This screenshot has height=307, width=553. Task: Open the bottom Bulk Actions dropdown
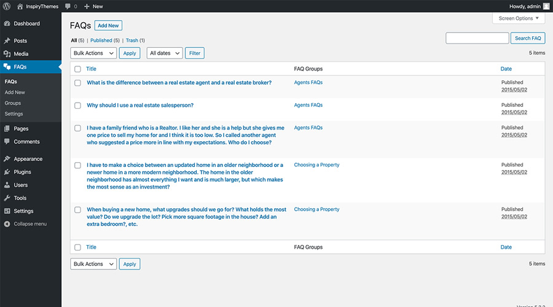93,264
